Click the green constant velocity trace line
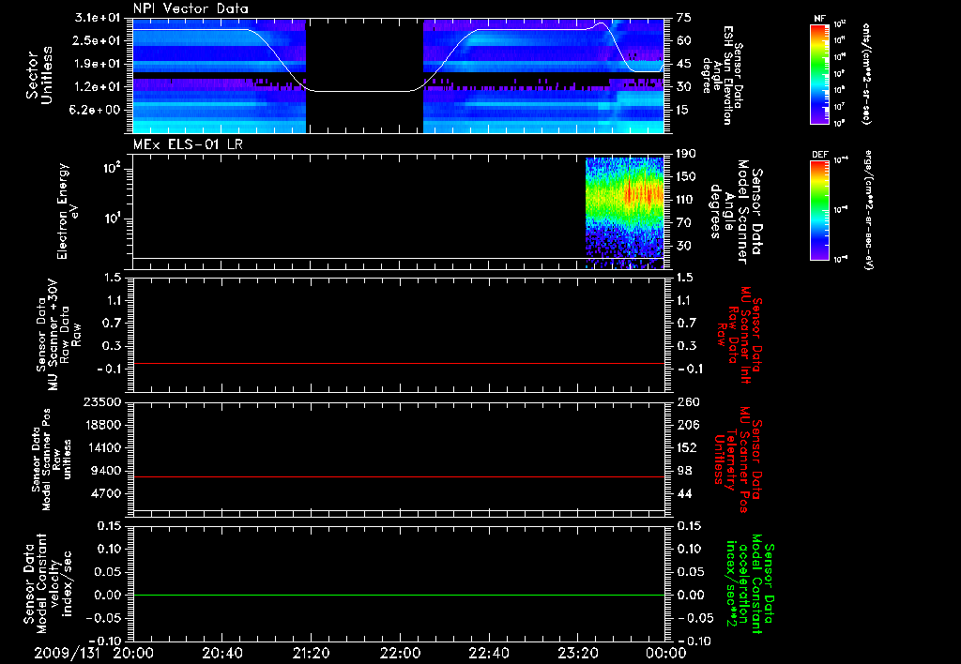The width and height of the screenshot is (961, 664). 398,595
